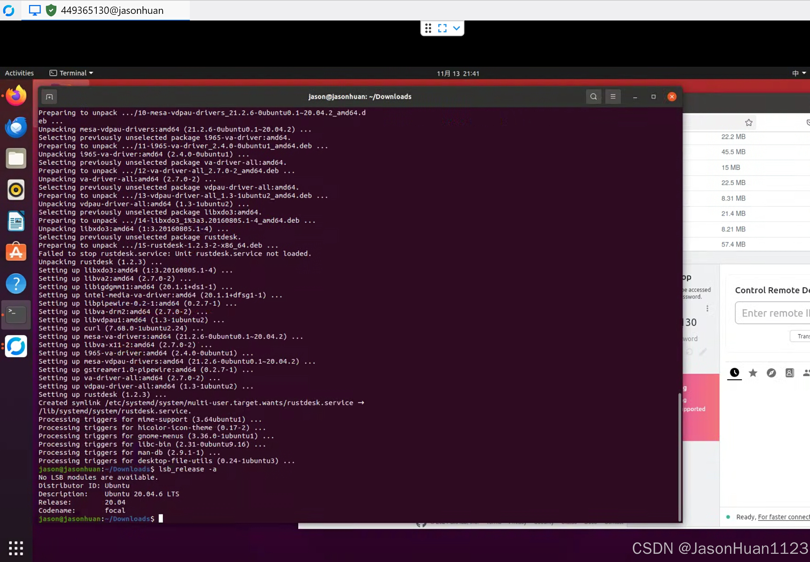Click the For faster connection link in RustDesk
810x562 pixels.
[x=784, y=517]
